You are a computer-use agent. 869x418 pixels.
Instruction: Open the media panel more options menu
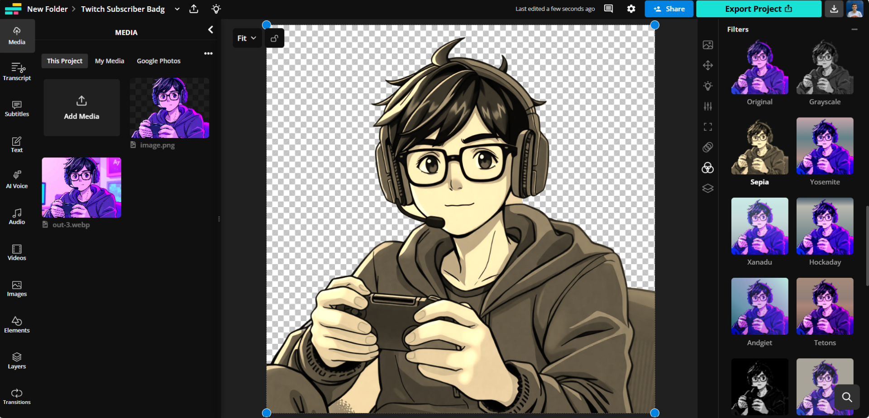tap(208, 53)
